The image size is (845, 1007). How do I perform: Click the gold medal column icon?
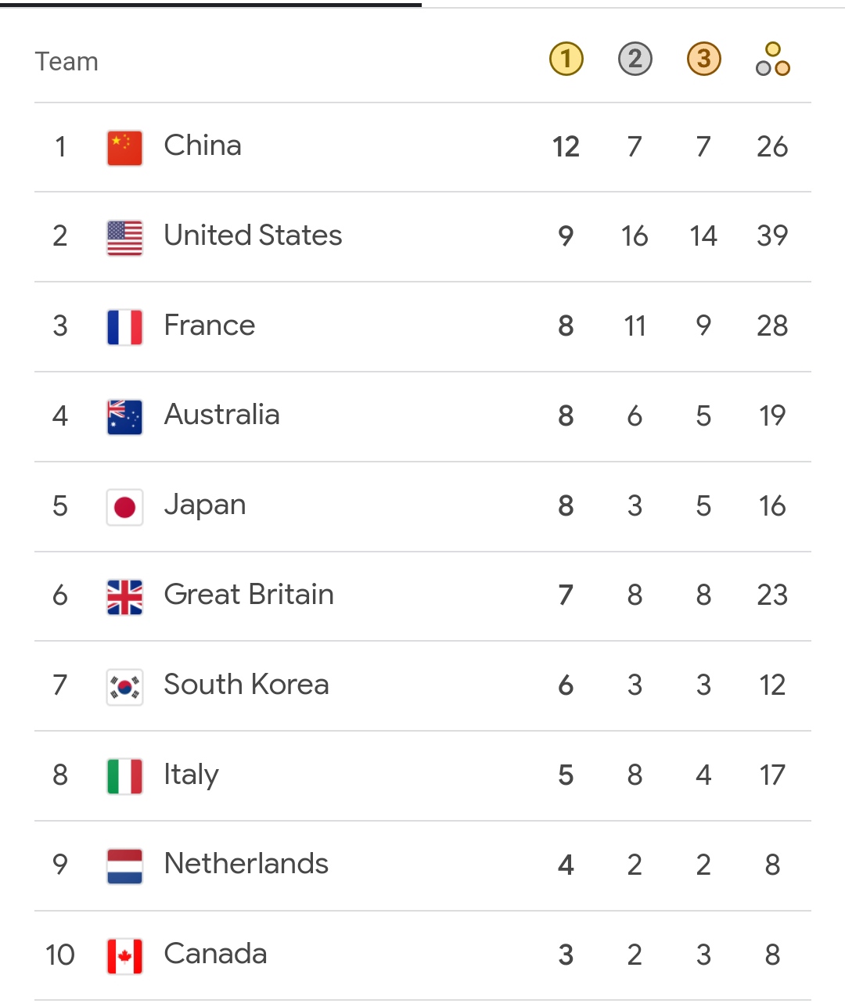pyautogui.click(x=566, y=59)
